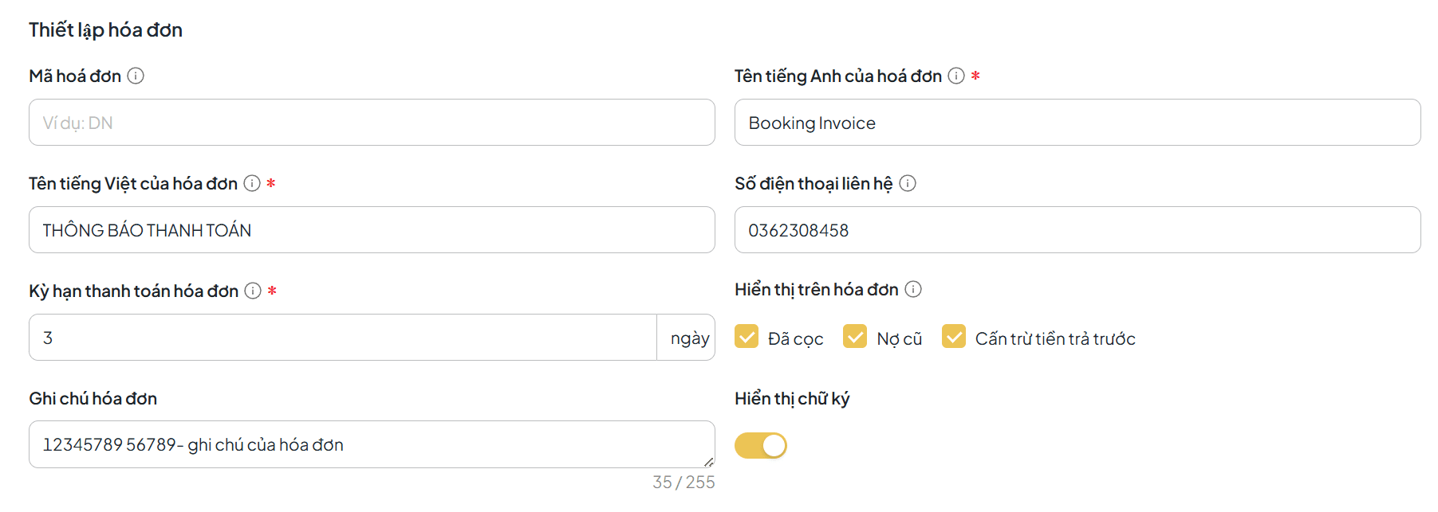Click the Nợ cũ checkbox label text
This screenshot has width=1438, height=512.
tap(900, 339)
